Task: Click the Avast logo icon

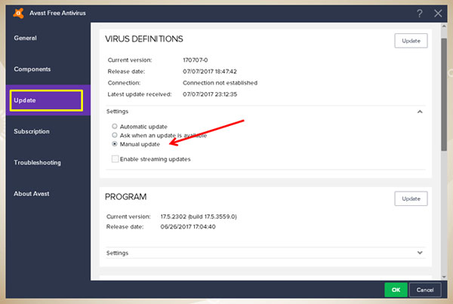Action: point(18,13)
